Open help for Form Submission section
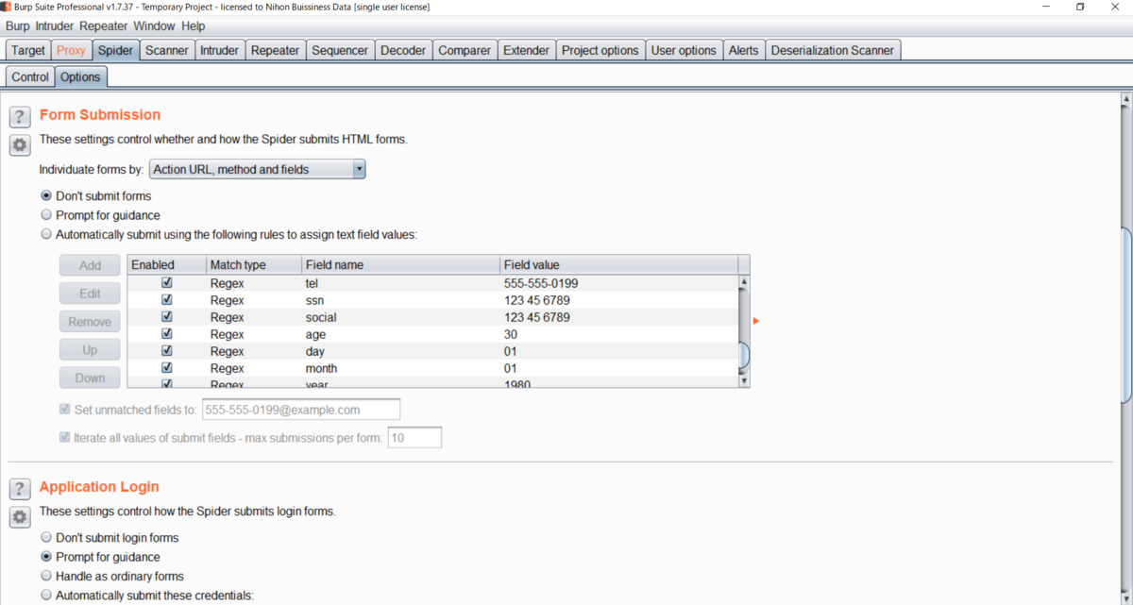This screenshot has width=1133, height=605. 19,117
